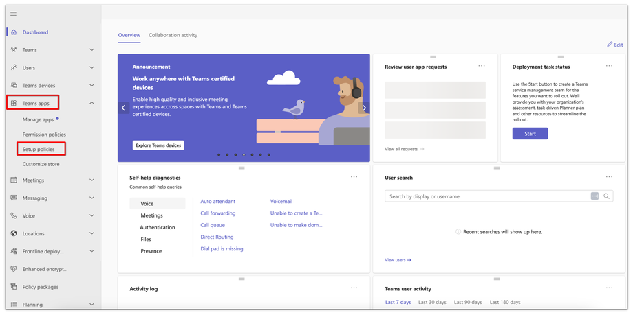Image resolution: width=633 pixels, height=315 pixels.
Task: Open more options for Deployment task status
Action: tap(609, 66)
